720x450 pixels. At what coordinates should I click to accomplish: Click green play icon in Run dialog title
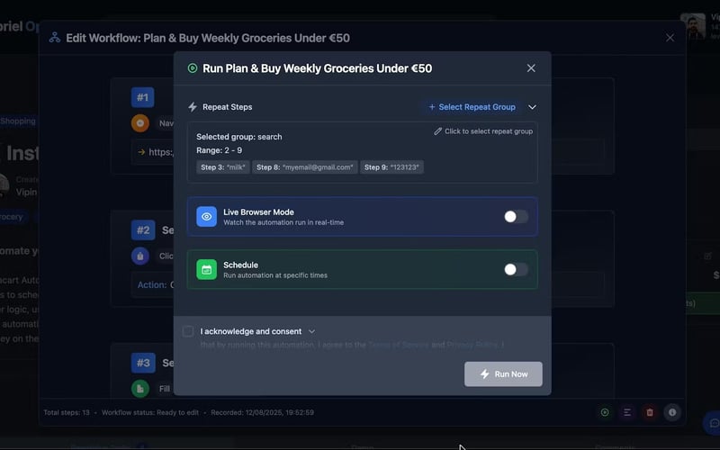[x=193, y=68]
